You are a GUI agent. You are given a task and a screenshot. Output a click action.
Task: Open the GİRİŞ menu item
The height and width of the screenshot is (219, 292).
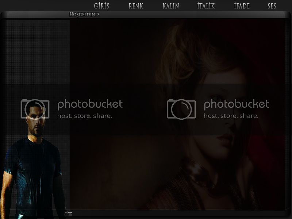click(101, 6)
